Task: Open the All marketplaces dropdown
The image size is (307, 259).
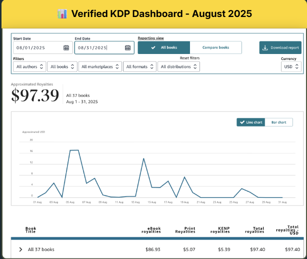Action: (100, 66)
